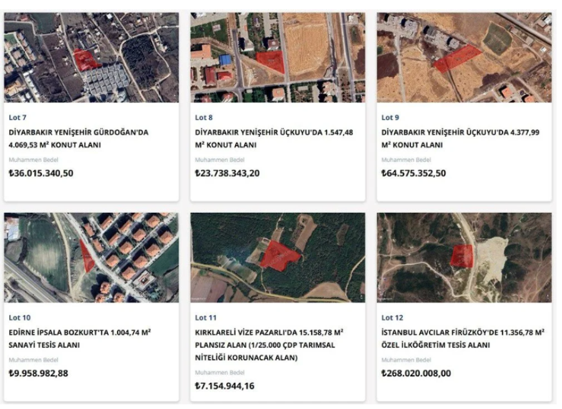Click the Lot 11 label

tap(205, 318)
